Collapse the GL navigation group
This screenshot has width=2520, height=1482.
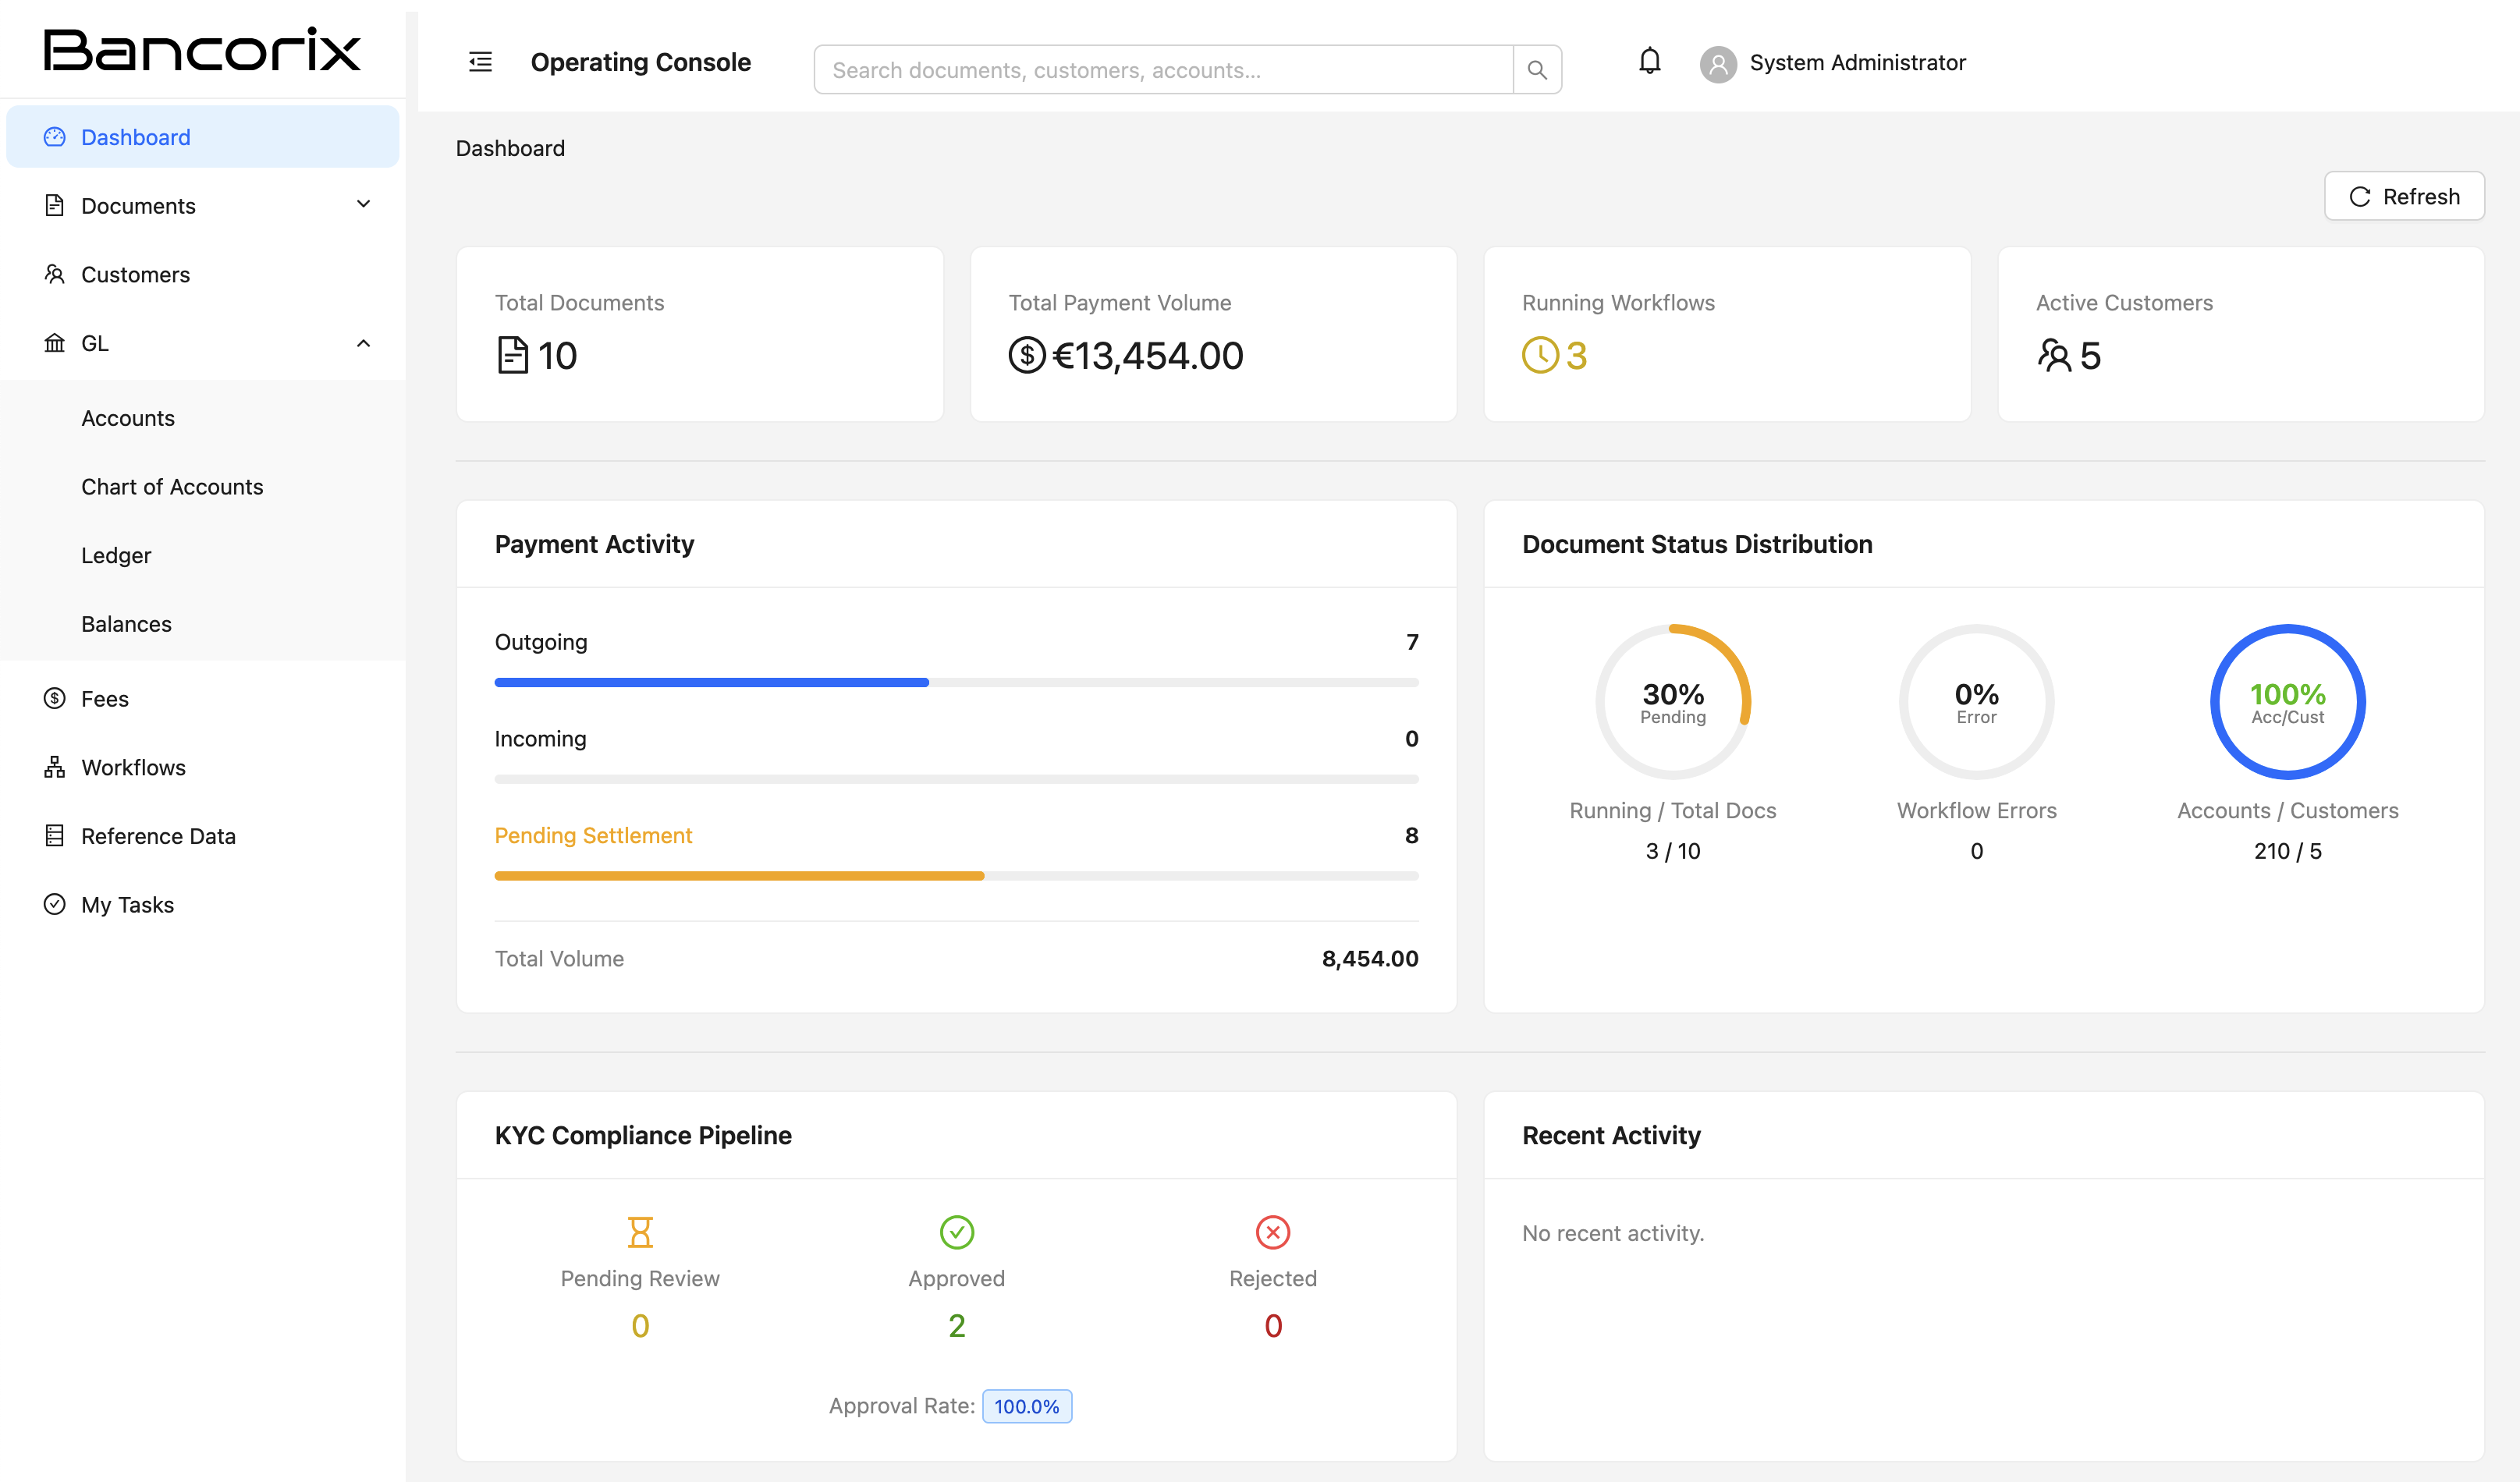pyautogui.click(x=363, y=343)
